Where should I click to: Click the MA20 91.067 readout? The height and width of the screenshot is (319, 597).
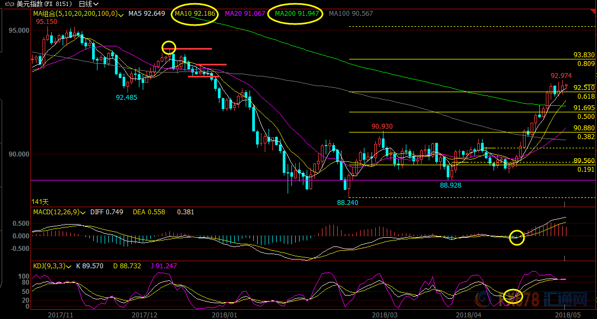click(x=245, y=14)
